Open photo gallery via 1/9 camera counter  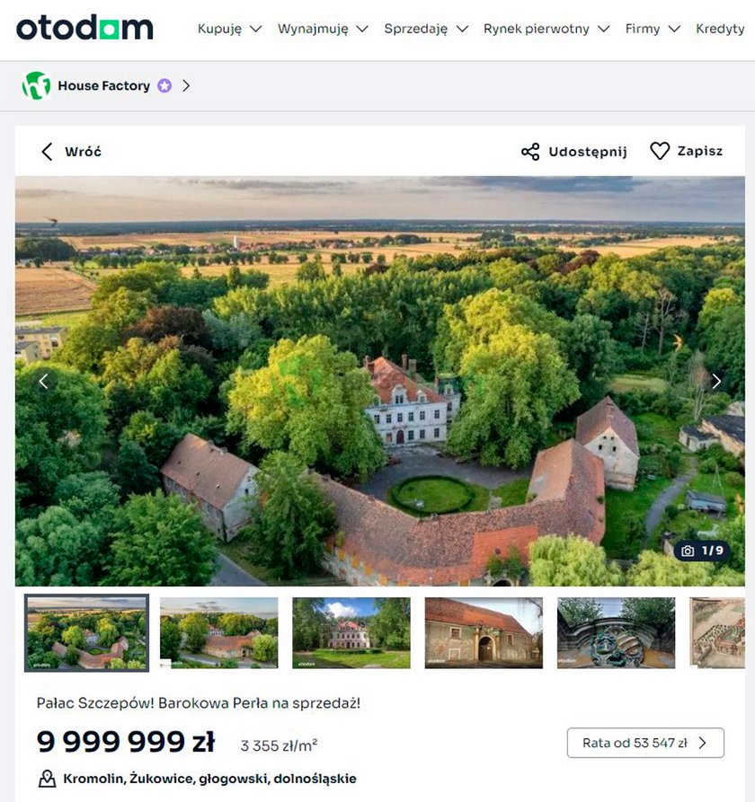702,551
